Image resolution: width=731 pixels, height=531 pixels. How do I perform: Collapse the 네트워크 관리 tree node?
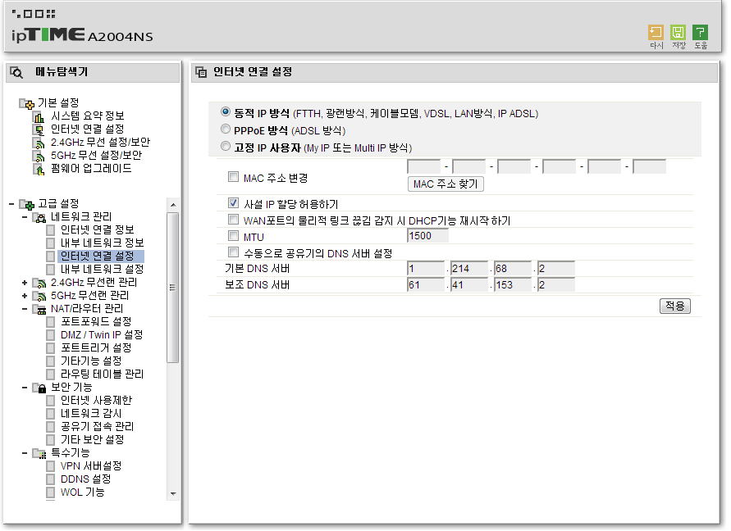[x=25, y=217]
